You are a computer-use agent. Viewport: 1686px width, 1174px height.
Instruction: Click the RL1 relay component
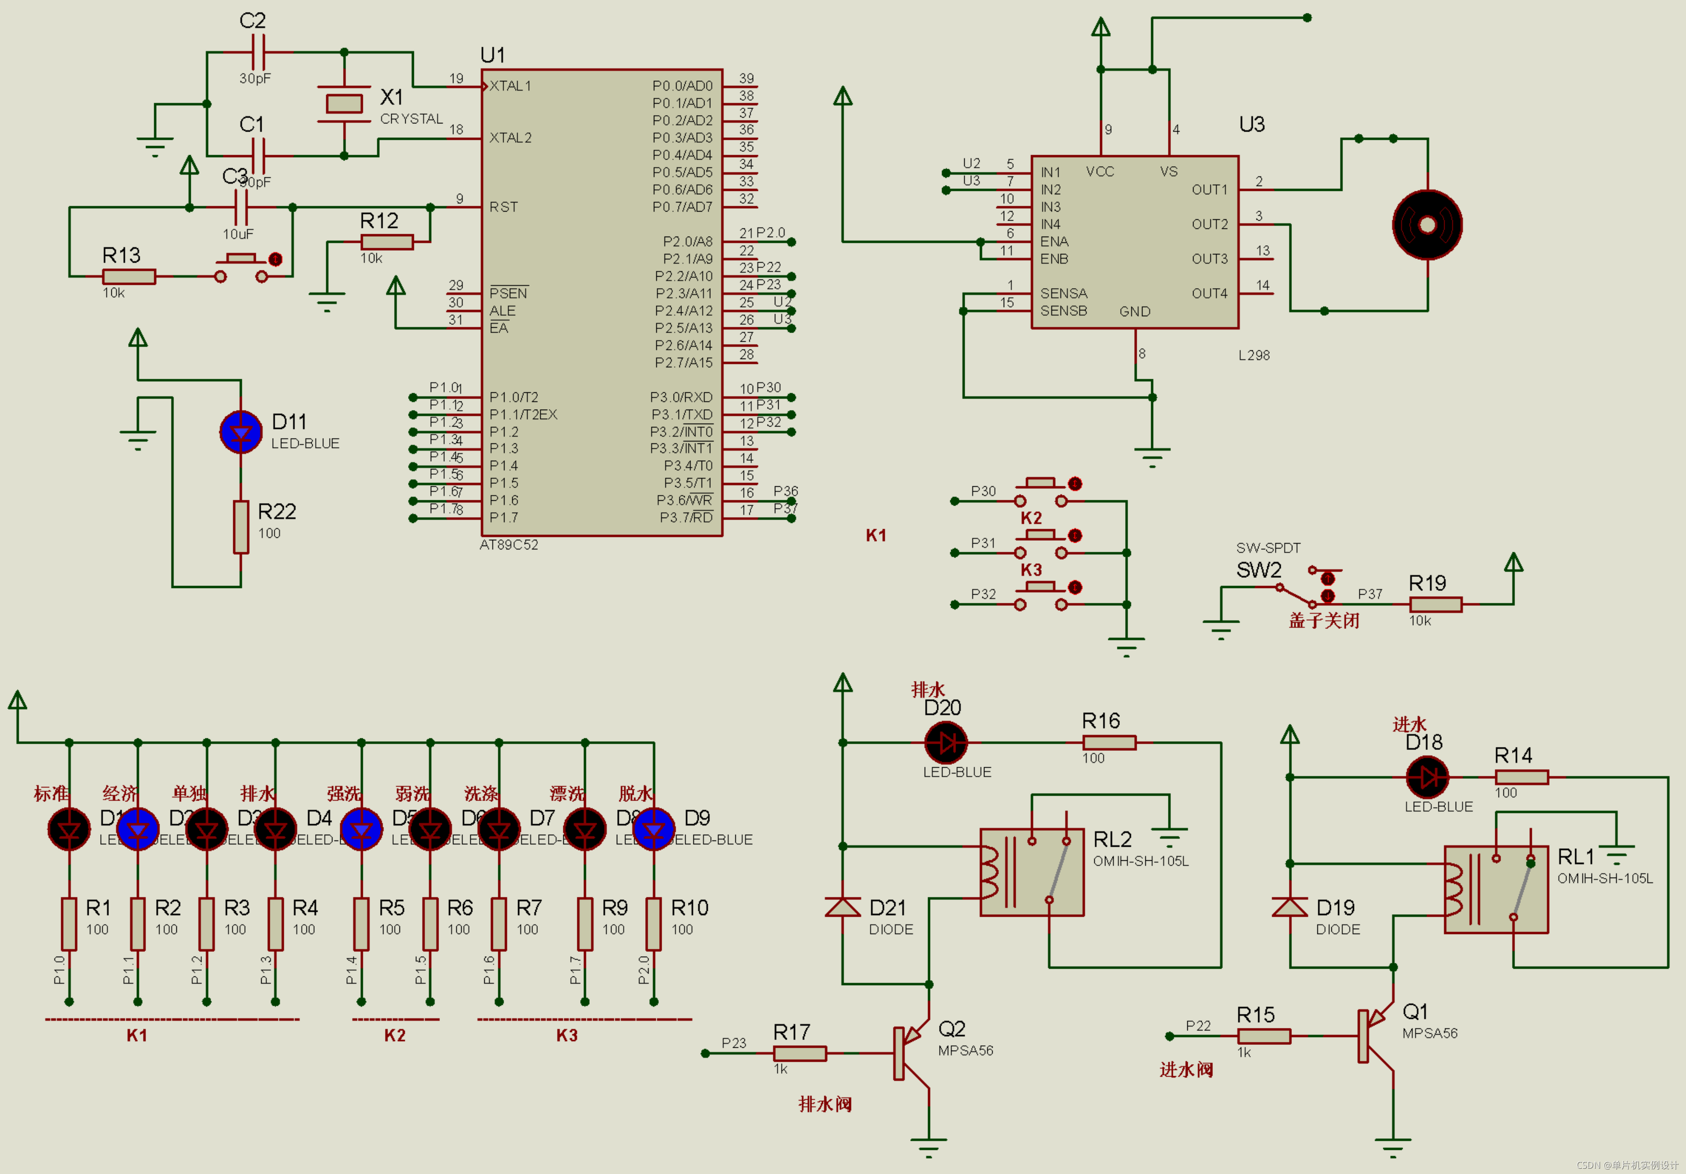pyautogui.click(x=1496, y=890)
